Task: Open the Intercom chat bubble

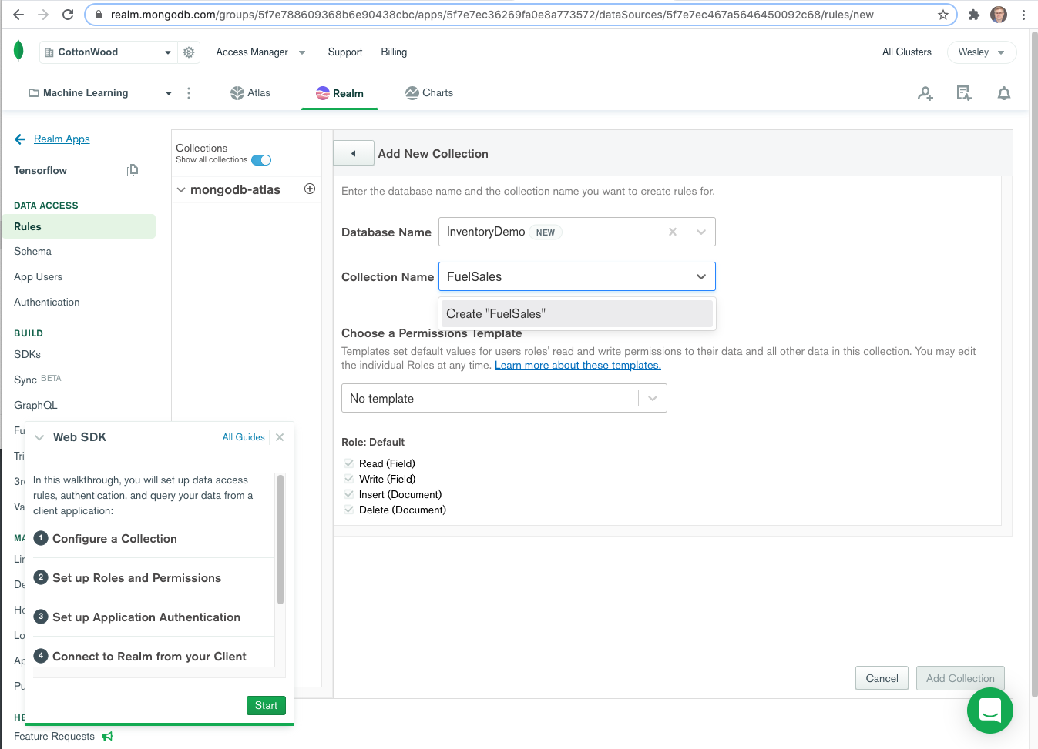Action: click(990, 711)
